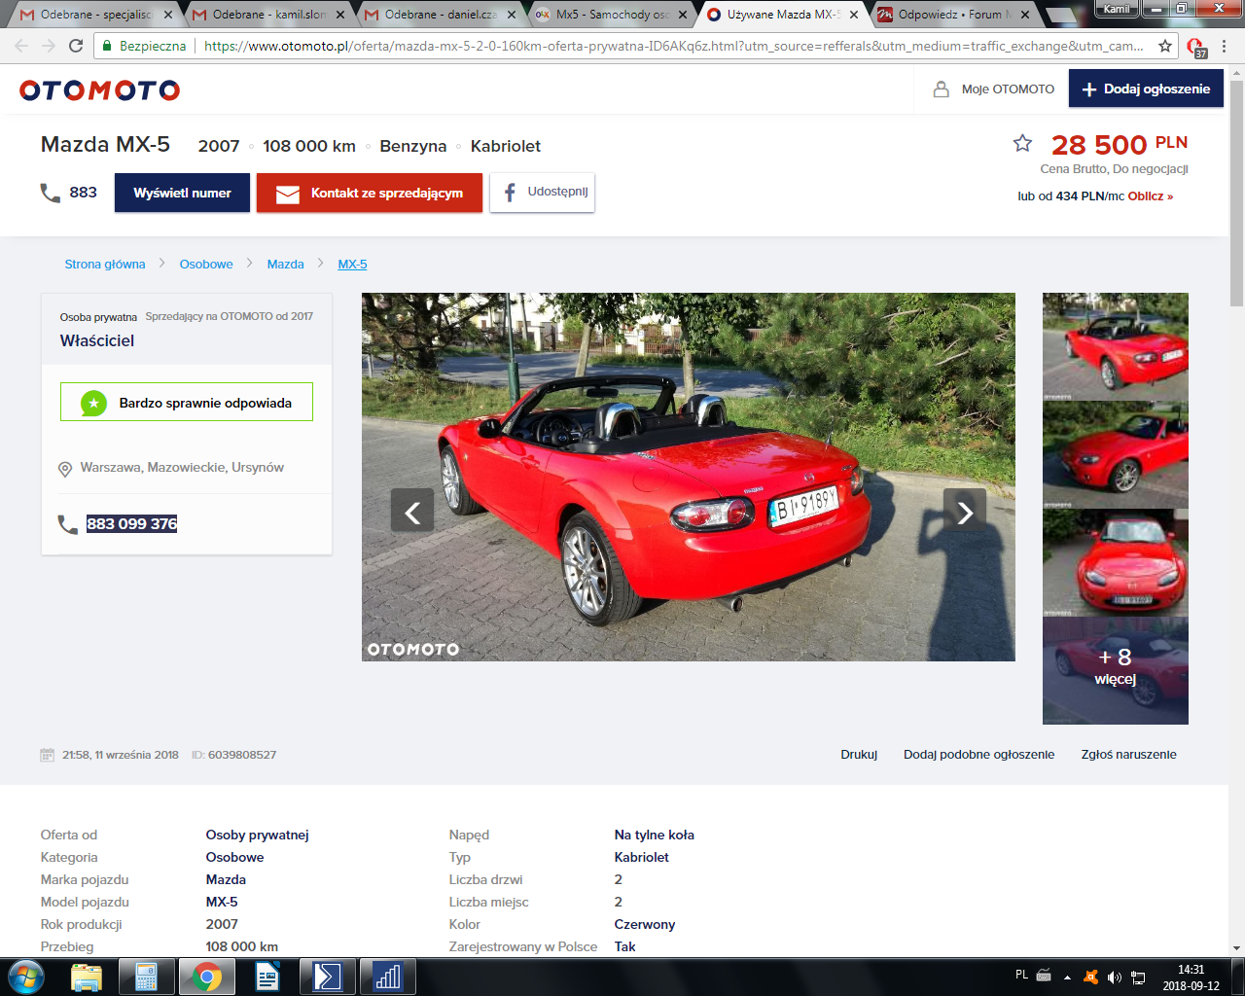Viewport: 1245px width, 996px height.
Task: Close the Mx5 - Samochody tab
Action: pyautogui.click(x=682, y=15)
